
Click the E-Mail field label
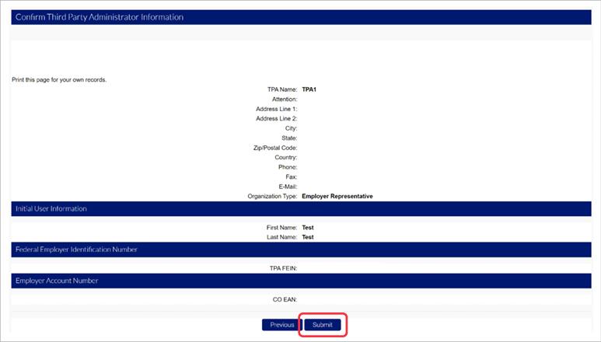coord(286,187)
